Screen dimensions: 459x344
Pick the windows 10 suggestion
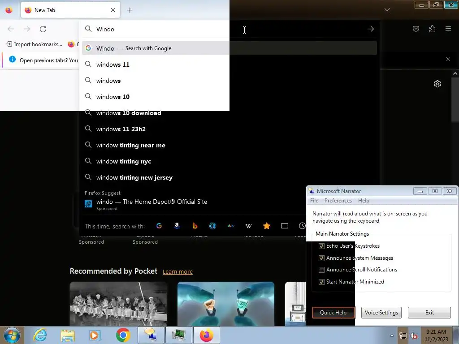tap(229, 97)
